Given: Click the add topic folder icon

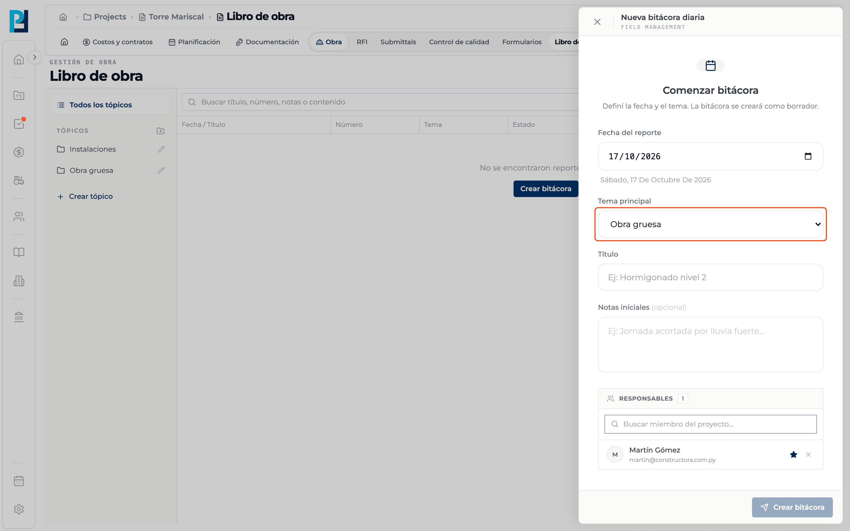Looking at the screenshot, I should pyautogui.click(x=161, y=131).
